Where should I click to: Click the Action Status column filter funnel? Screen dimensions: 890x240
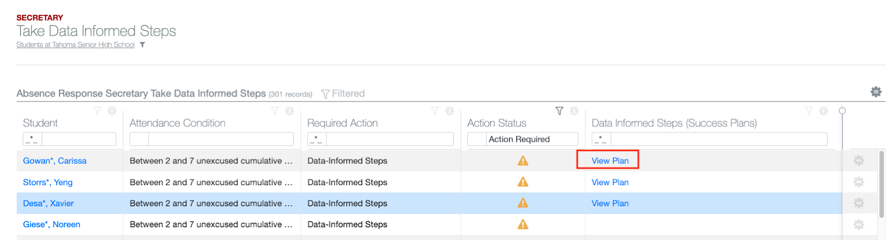point(559,111)
